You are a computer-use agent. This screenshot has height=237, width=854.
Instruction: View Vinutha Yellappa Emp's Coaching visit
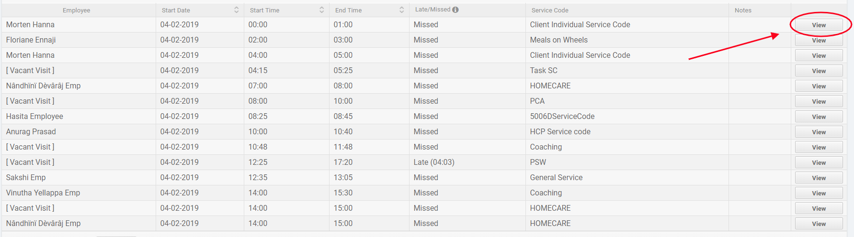pos(819,194)
